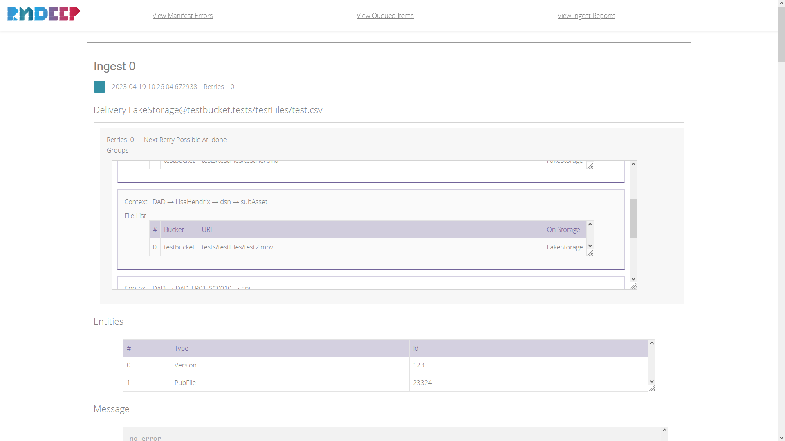Click Entities table scroll up arrow
The width and height of the screenshot is (785, 441).
(652, 343)
